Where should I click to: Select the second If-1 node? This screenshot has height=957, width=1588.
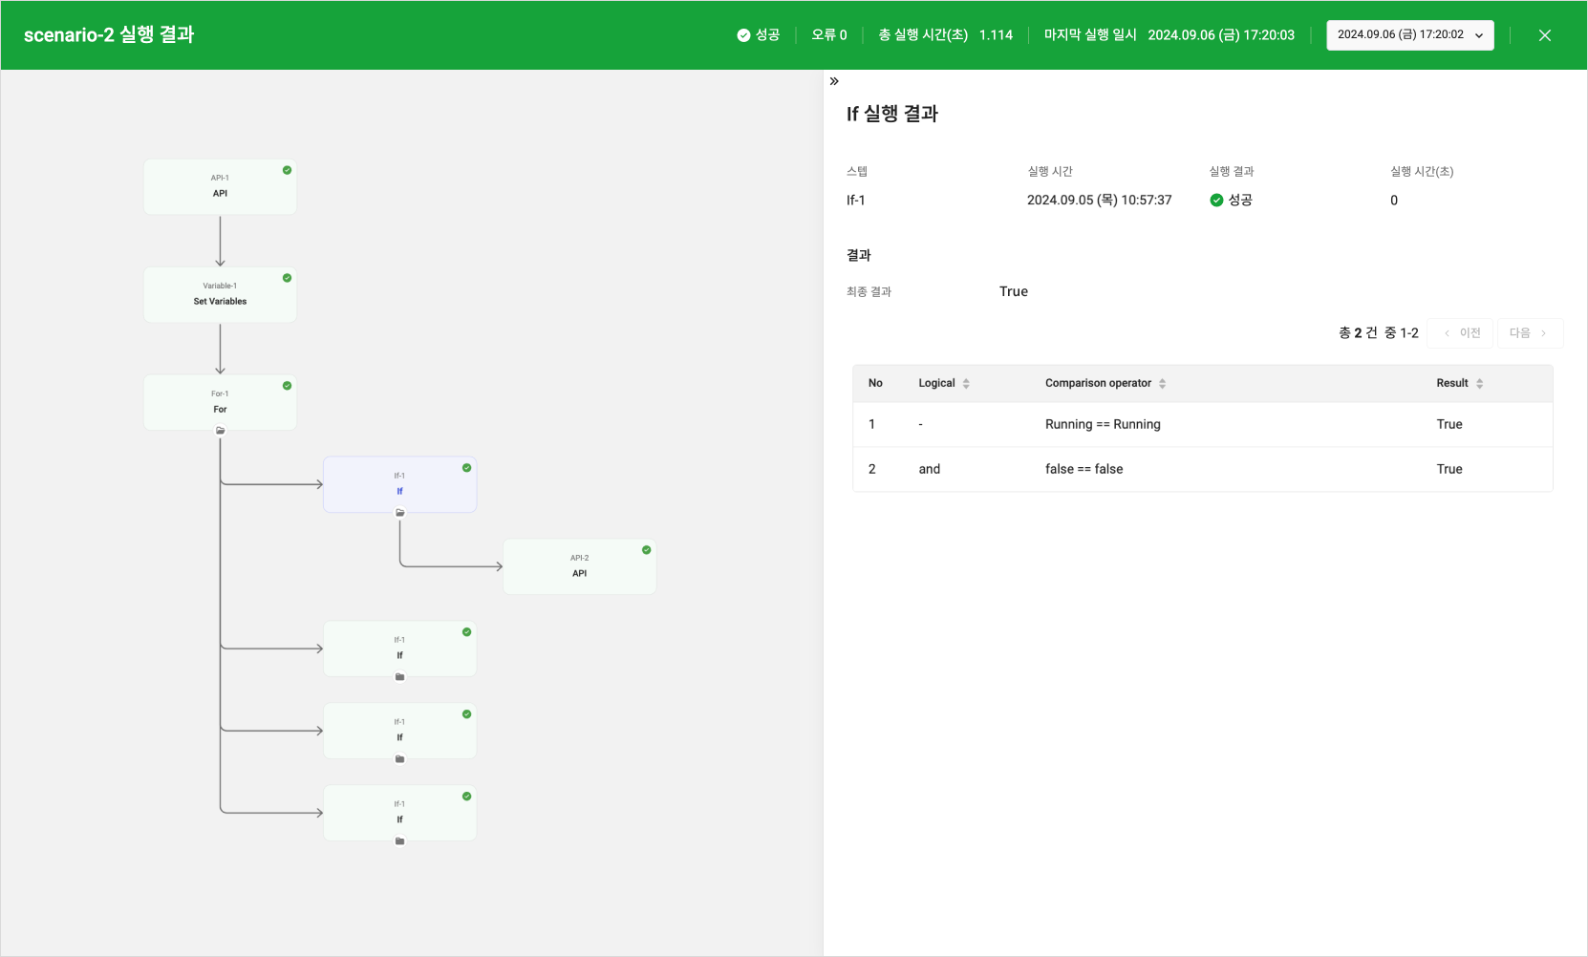[x=399, y=649]
